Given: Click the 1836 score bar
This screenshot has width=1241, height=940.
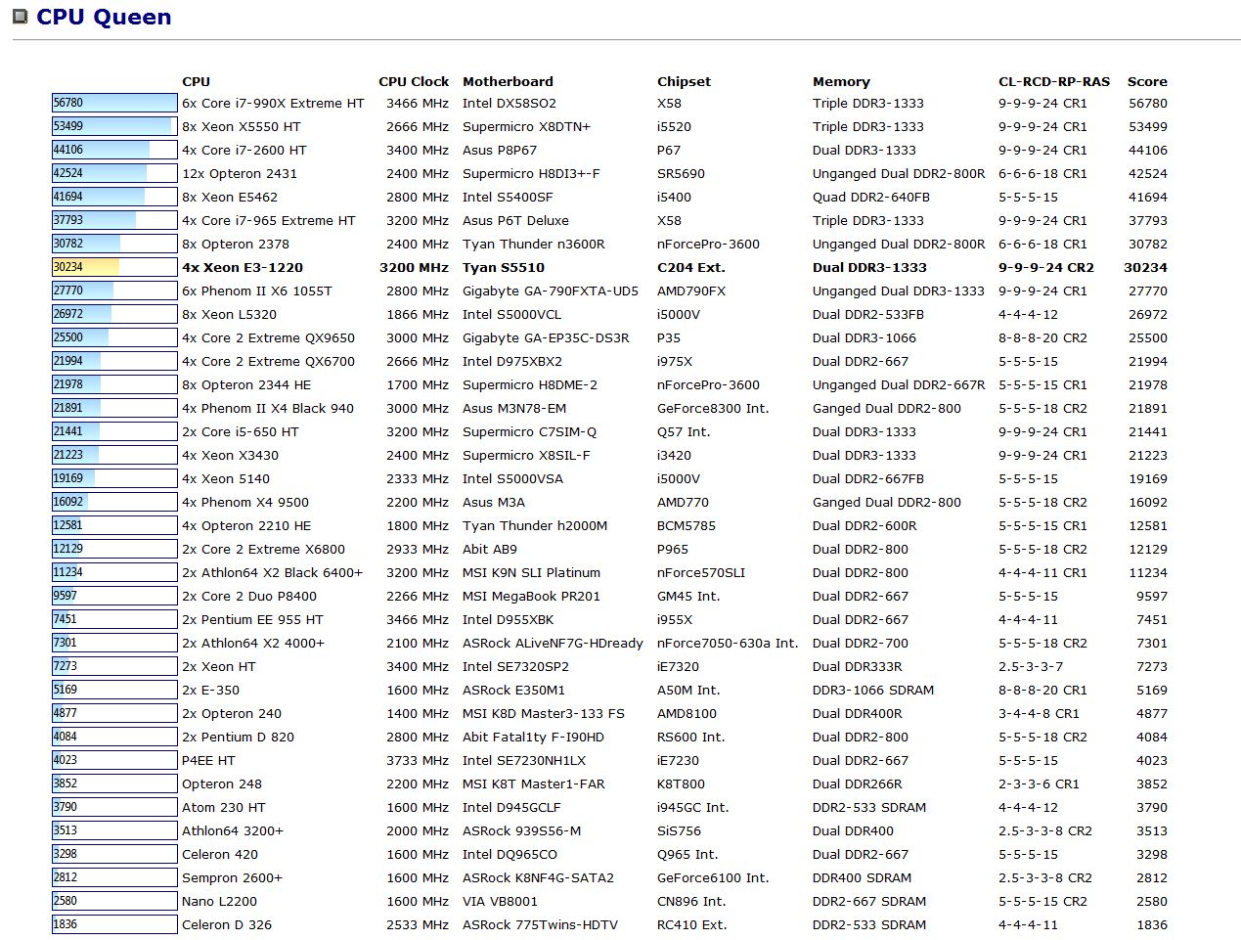Looking at the screenshot, I should coord(114,924).
